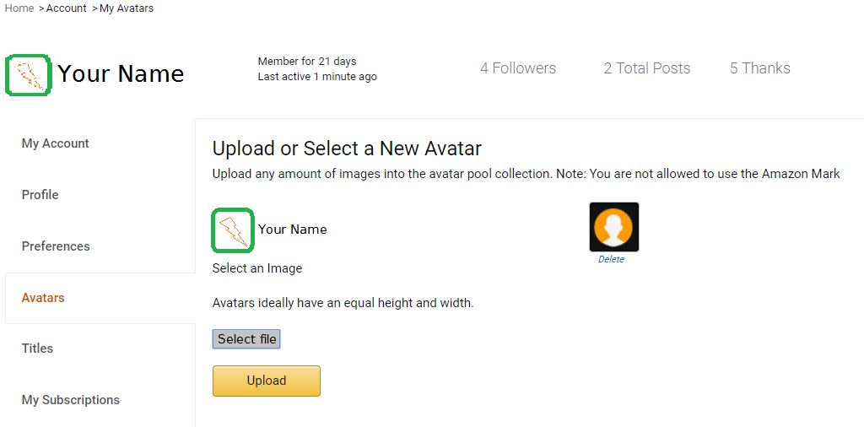Image resolution: width=864 pixels, height=427 pixels.
Task: Click the 5 Thanks stat
Action: (x=760, y=68)
